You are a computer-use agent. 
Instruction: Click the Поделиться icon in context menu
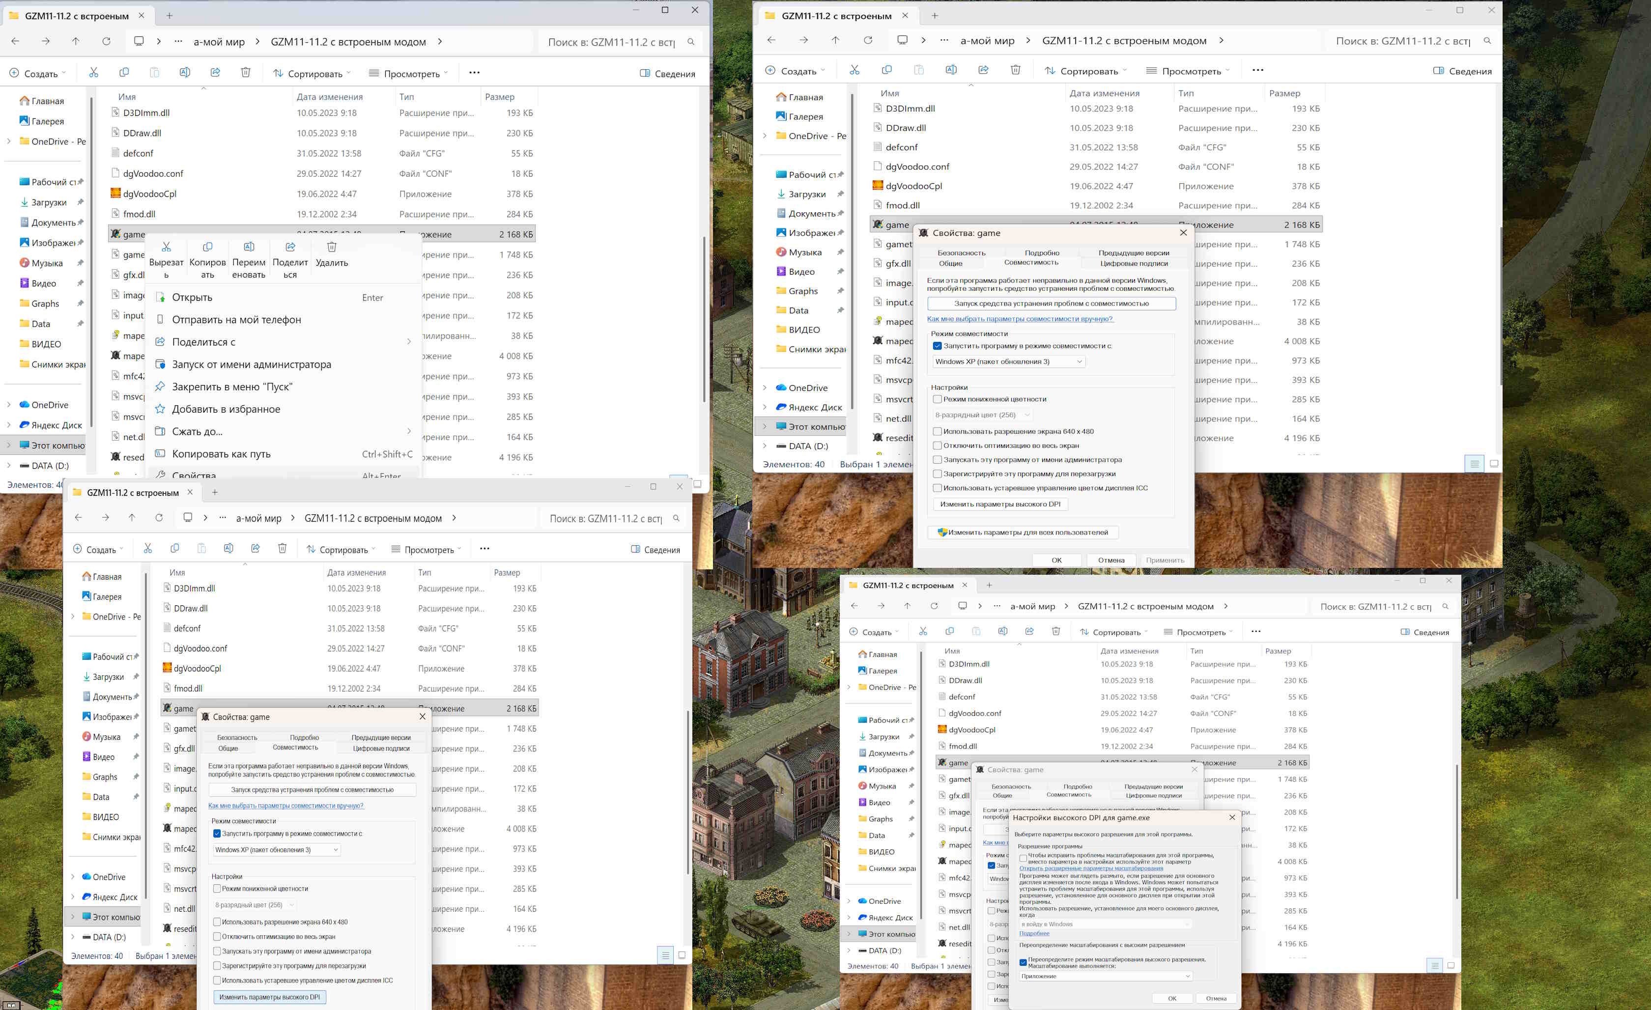point(290,247)
